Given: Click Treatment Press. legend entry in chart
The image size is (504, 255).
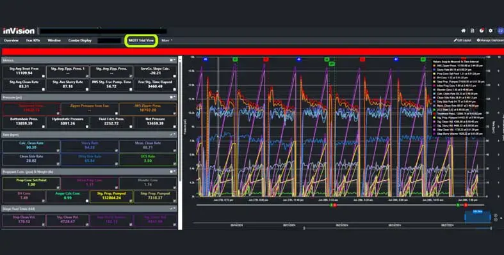Looking at the screenshot, I should coord(458,114).
